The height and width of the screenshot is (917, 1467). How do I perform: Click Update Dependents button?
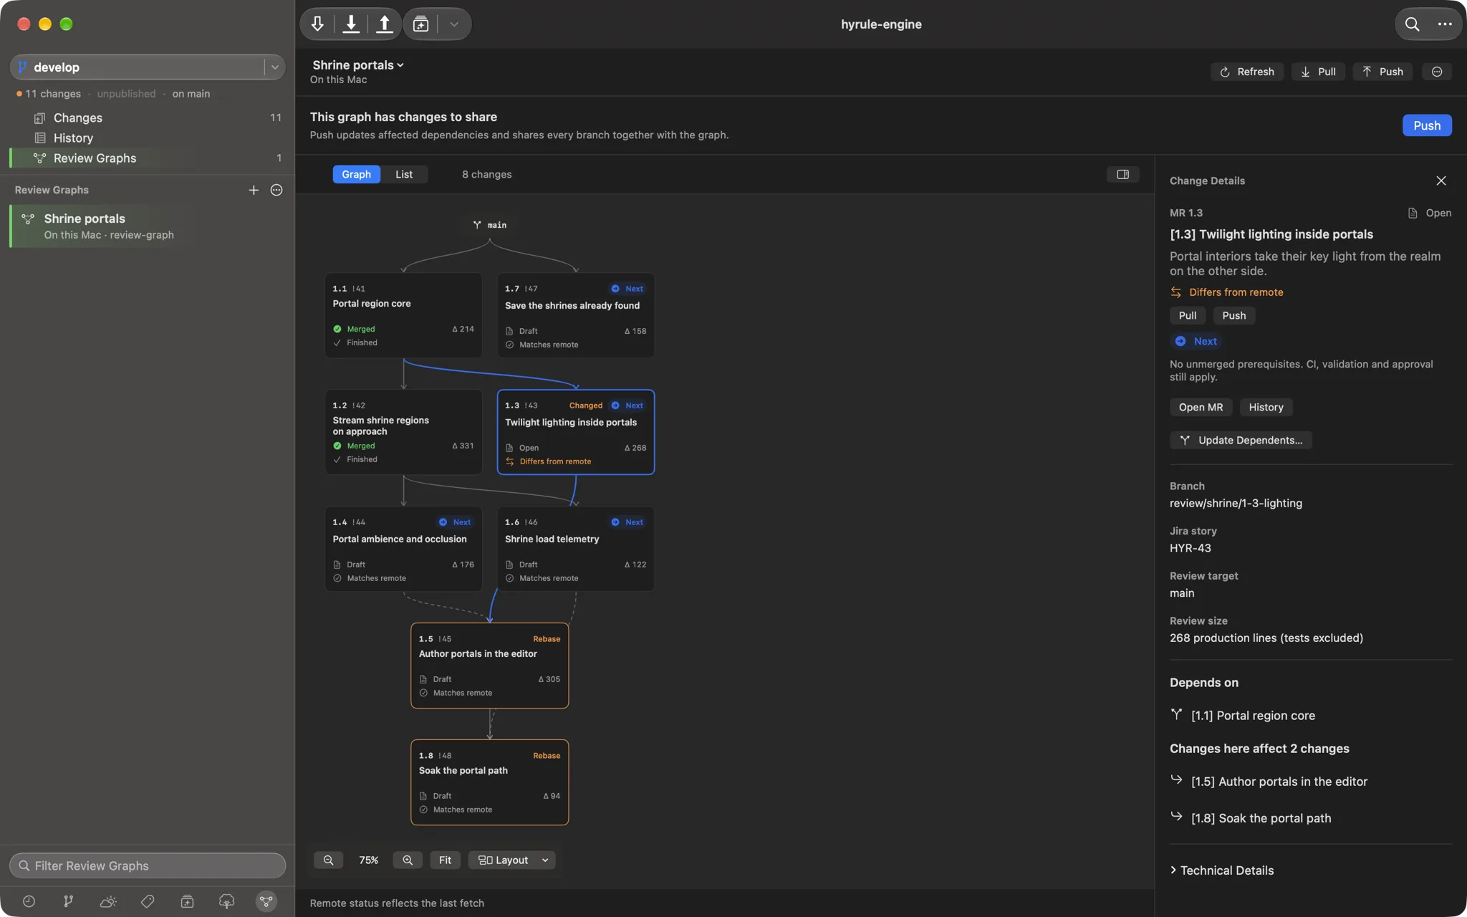point(1241,440)
